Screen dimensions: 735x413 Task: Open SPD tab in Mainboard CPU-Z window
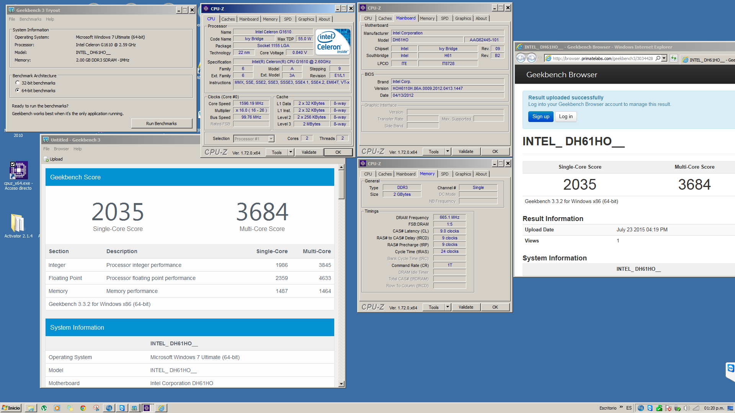pyautogui.click(x=444, y=18)
